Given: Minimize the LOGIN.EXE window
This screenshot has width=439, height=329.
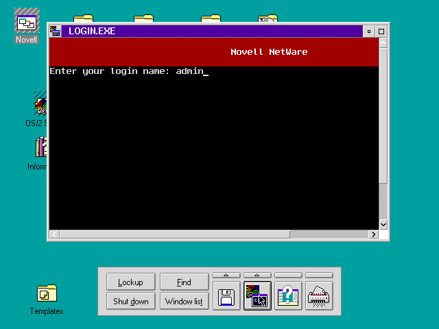Looking at the screenshot, I should [369, 32].
